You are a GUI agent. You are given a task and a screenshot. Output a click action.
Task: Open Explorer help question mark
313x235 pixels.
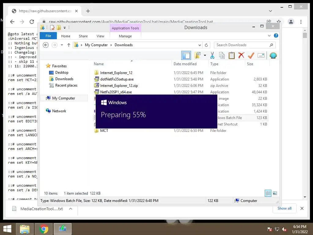(276, 35)
